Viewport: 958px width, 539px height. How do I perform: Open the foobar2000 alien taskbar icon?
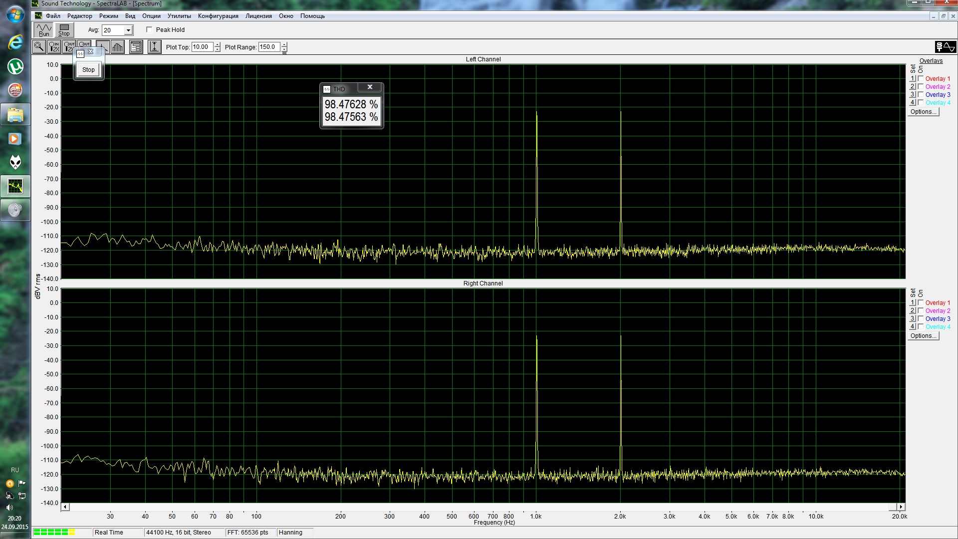15,162
